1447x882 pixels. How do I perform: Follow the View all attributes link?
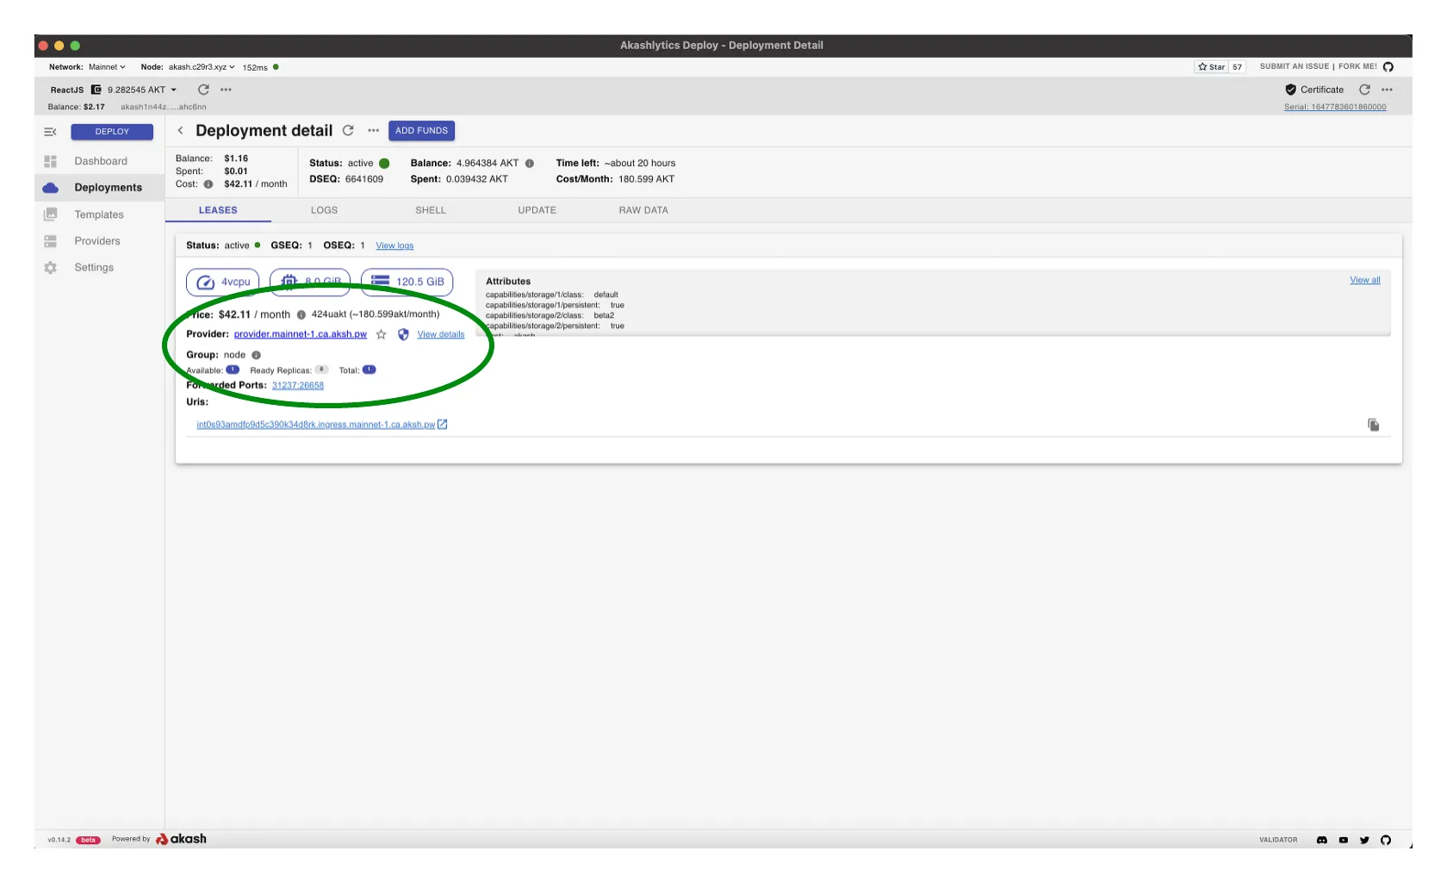1364,280
